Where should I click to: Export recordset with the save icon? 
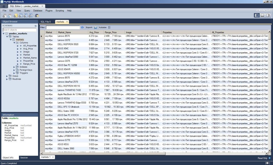pos(95,27)
